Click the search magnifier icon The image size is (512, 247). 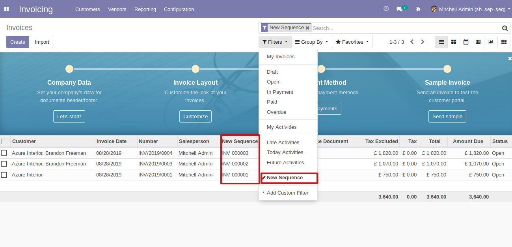coord(505,28)
